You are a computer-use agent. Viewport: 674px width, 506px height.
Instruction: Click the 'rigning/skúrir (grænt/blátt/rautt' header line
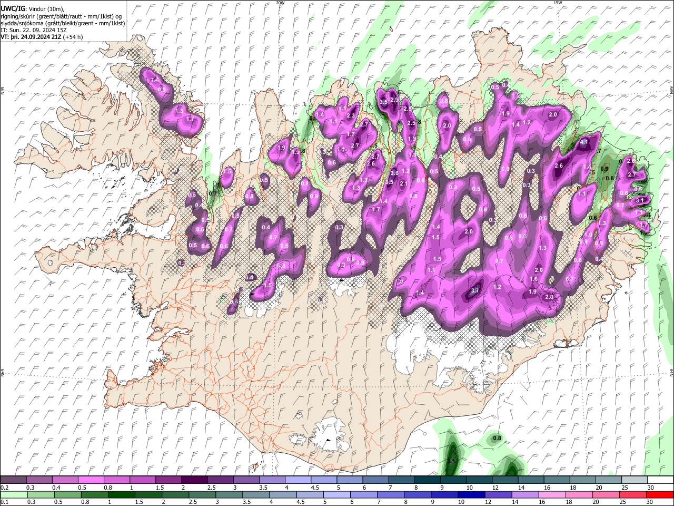click(62, 16)
